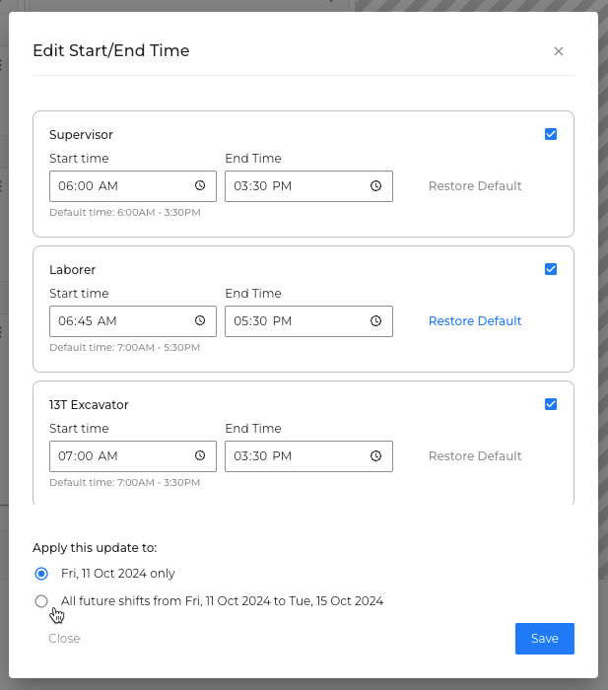The height and width of the screenshot is (690, 608).
Task: Edit the Laborer 06:45 AM start time field
Action: click(133, 321)
